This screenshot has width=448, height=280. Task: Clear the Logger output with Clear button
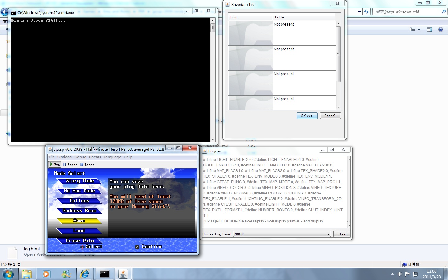(342, 234)
